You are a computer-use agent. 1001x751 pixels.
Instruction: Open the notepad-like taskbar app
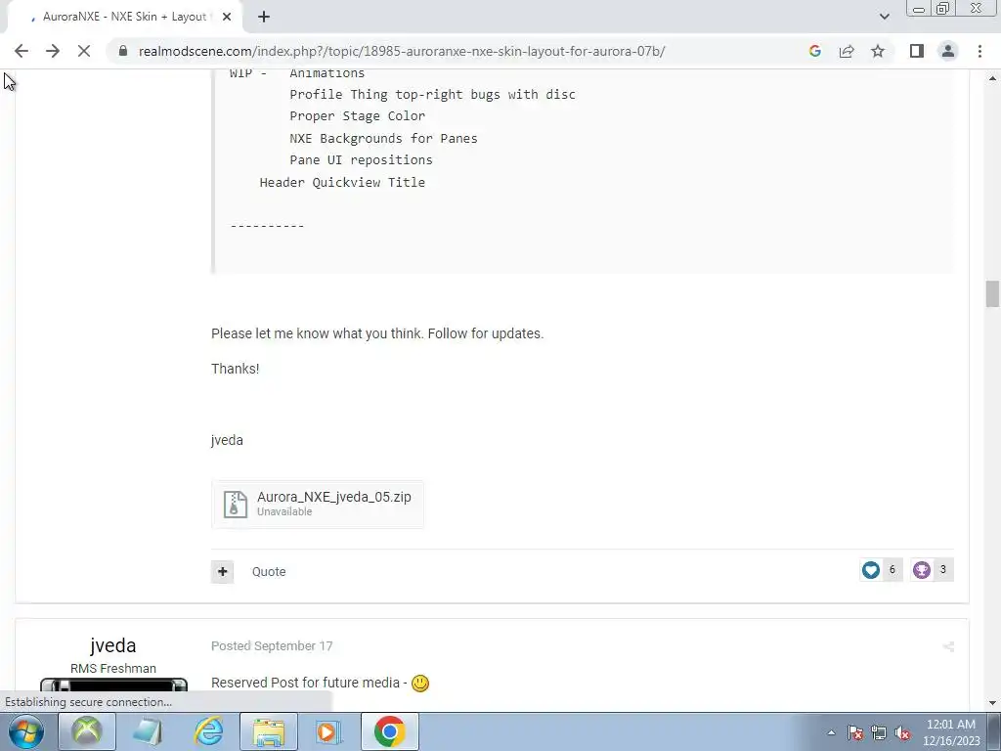148,731
